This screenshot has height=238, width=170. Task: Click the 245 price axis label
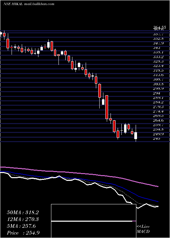156,139
